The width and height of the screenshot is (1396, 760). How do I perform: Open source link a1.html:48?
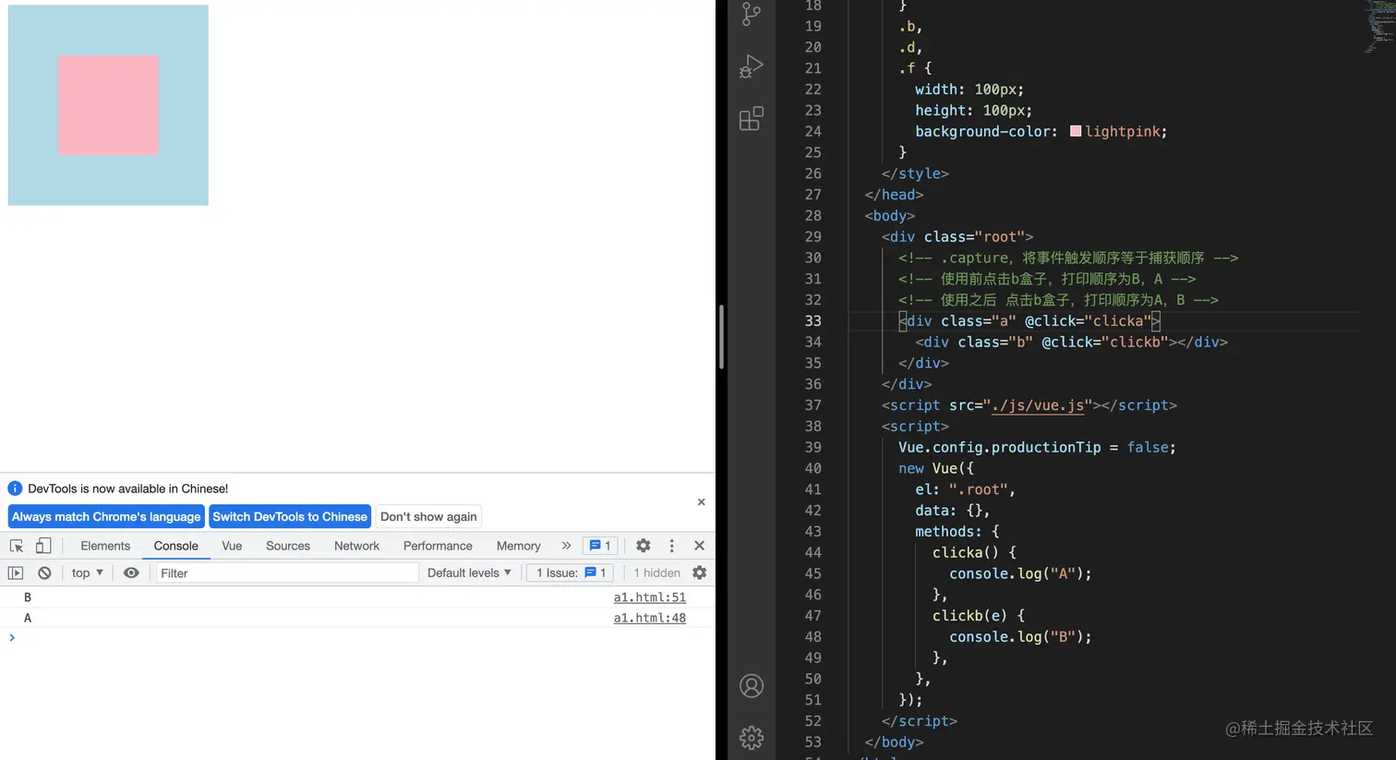[x=650, y=618]
